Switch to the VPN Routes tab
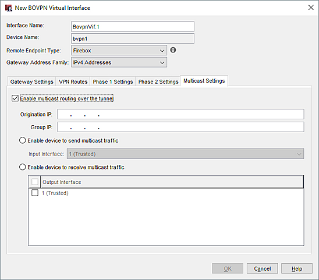 coord(73,81)
